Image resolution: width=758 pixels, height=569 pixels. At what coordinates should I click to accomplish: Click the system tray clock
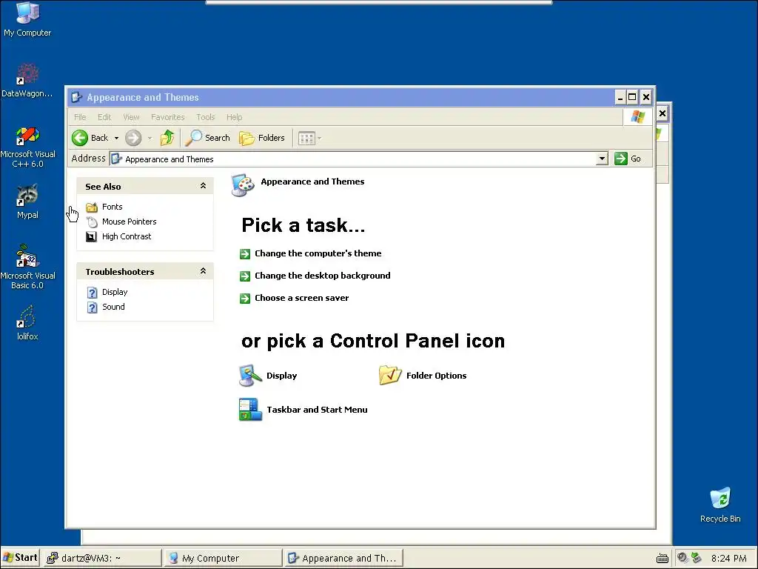tap(728, 559)
